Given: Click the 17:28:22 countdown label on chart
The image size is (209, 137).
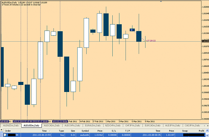Looking at the screenshot, I should point(151,41).
